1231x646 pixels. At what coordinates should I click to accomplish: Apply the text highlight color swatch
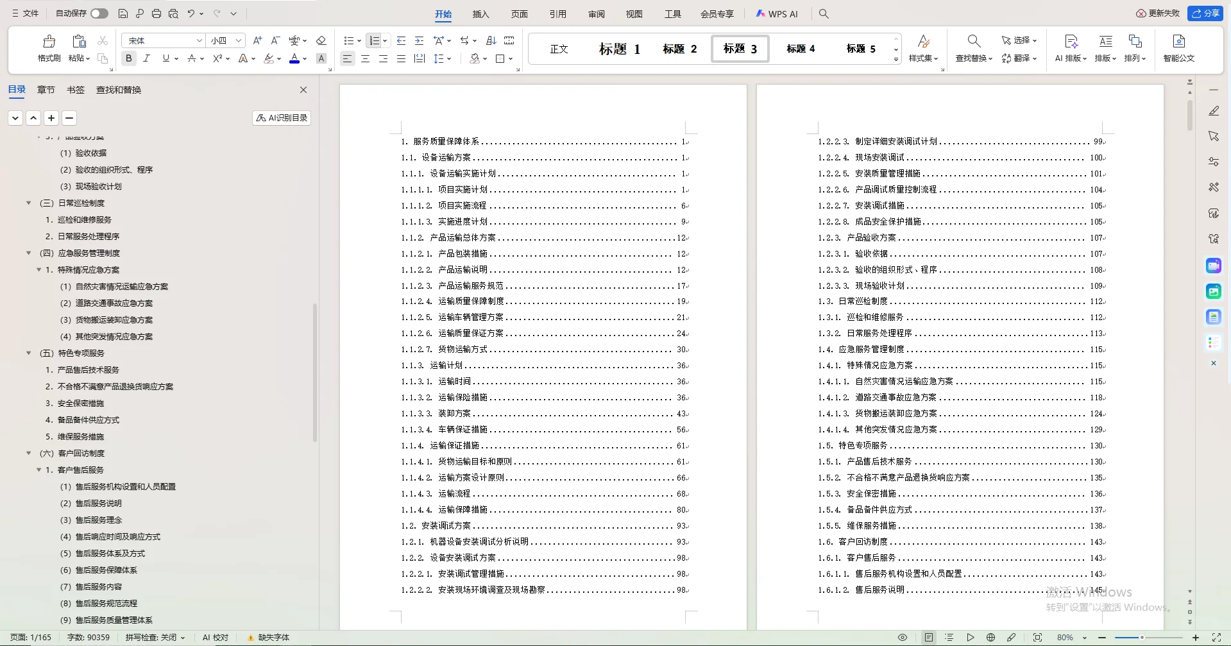coord(269,58)
